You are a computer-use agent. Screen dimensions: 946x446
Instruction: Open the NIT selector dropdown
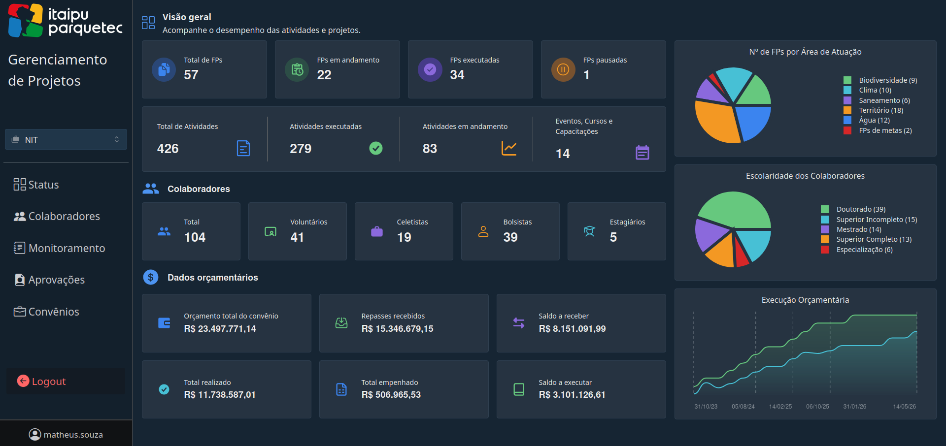coord(66,139)
